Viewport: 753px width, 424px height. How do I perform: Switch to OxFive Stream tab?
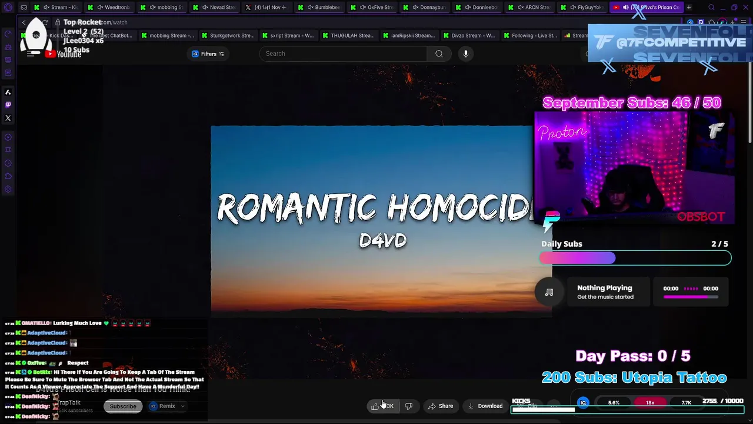click(372, 8)
